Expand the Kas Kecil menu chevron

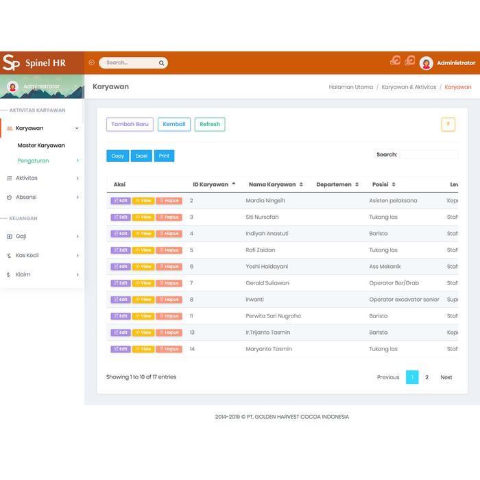[x=77, y=256]
